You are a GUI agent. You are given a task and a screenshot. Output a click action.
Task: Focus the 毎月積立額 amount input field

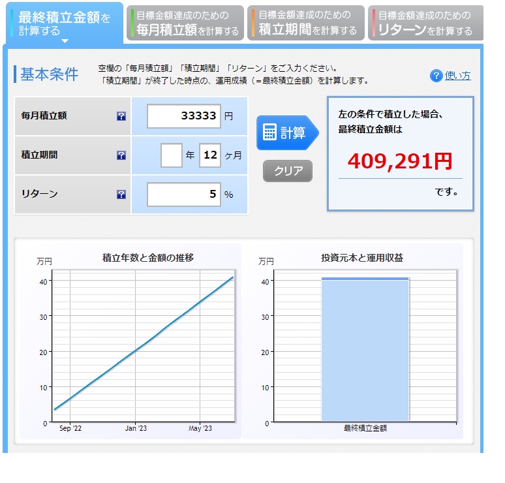click(184, 116)
